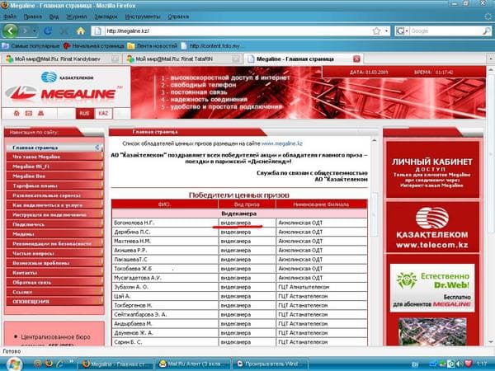Close the Megaline tab with the red X
Screen dimensions: 495x371
356,59
